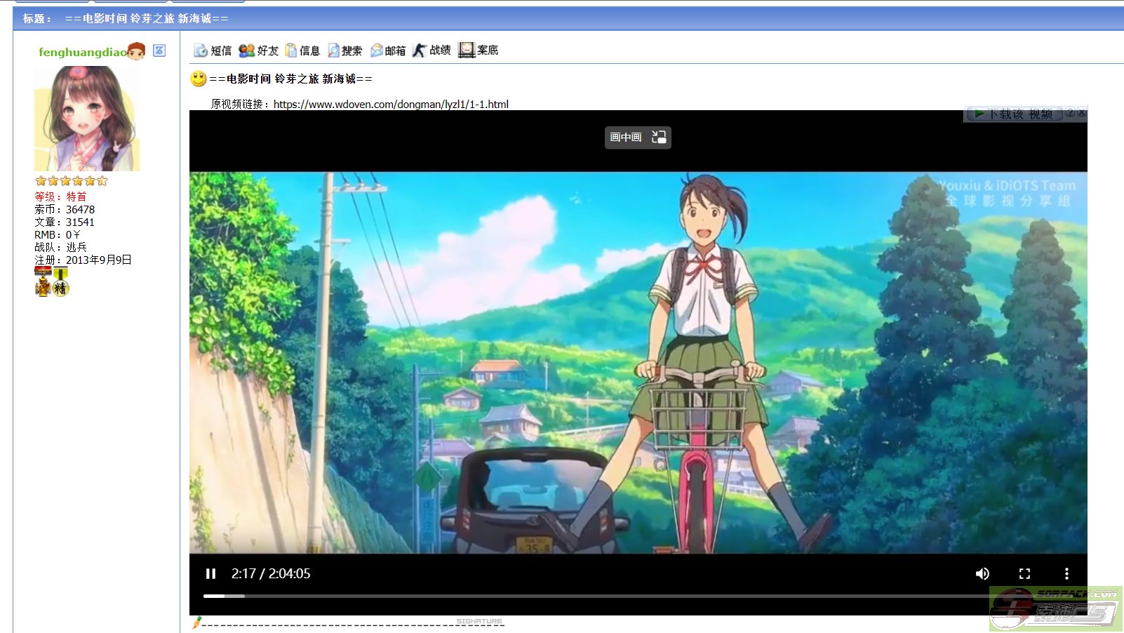Viewport: 1124px width, 633px height.
Task: Open the 案底 case record icon
Action: [x=467, y=49]
